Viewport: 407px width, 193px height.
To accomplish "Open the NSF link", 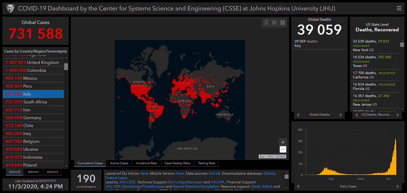I will point(117,186).
